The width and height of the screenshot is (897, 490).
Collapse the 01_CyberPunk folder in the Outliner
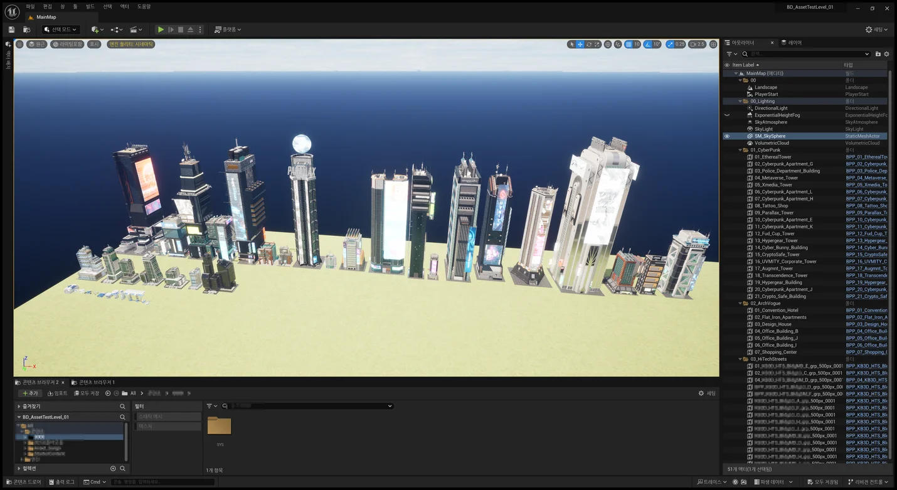741,150
